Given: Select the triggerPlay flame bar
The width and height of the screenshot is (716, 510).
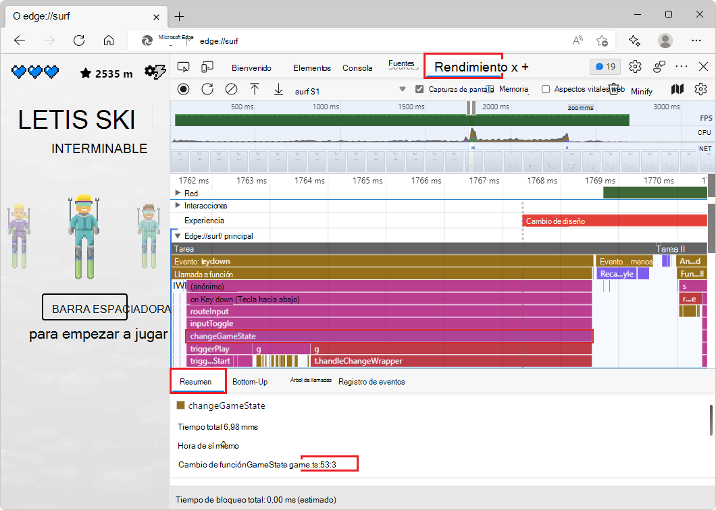Looking at the screenshot, I should click(x=219, y=349).
